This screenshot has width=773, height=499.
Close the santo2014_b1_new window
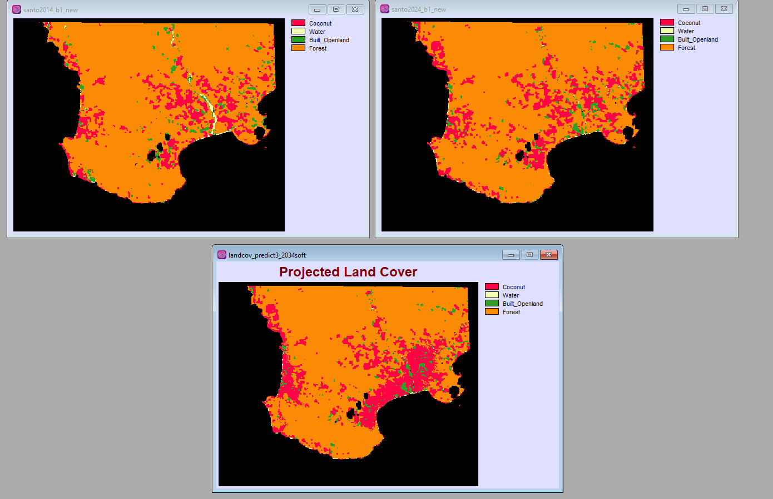click(x=355, y=9)
